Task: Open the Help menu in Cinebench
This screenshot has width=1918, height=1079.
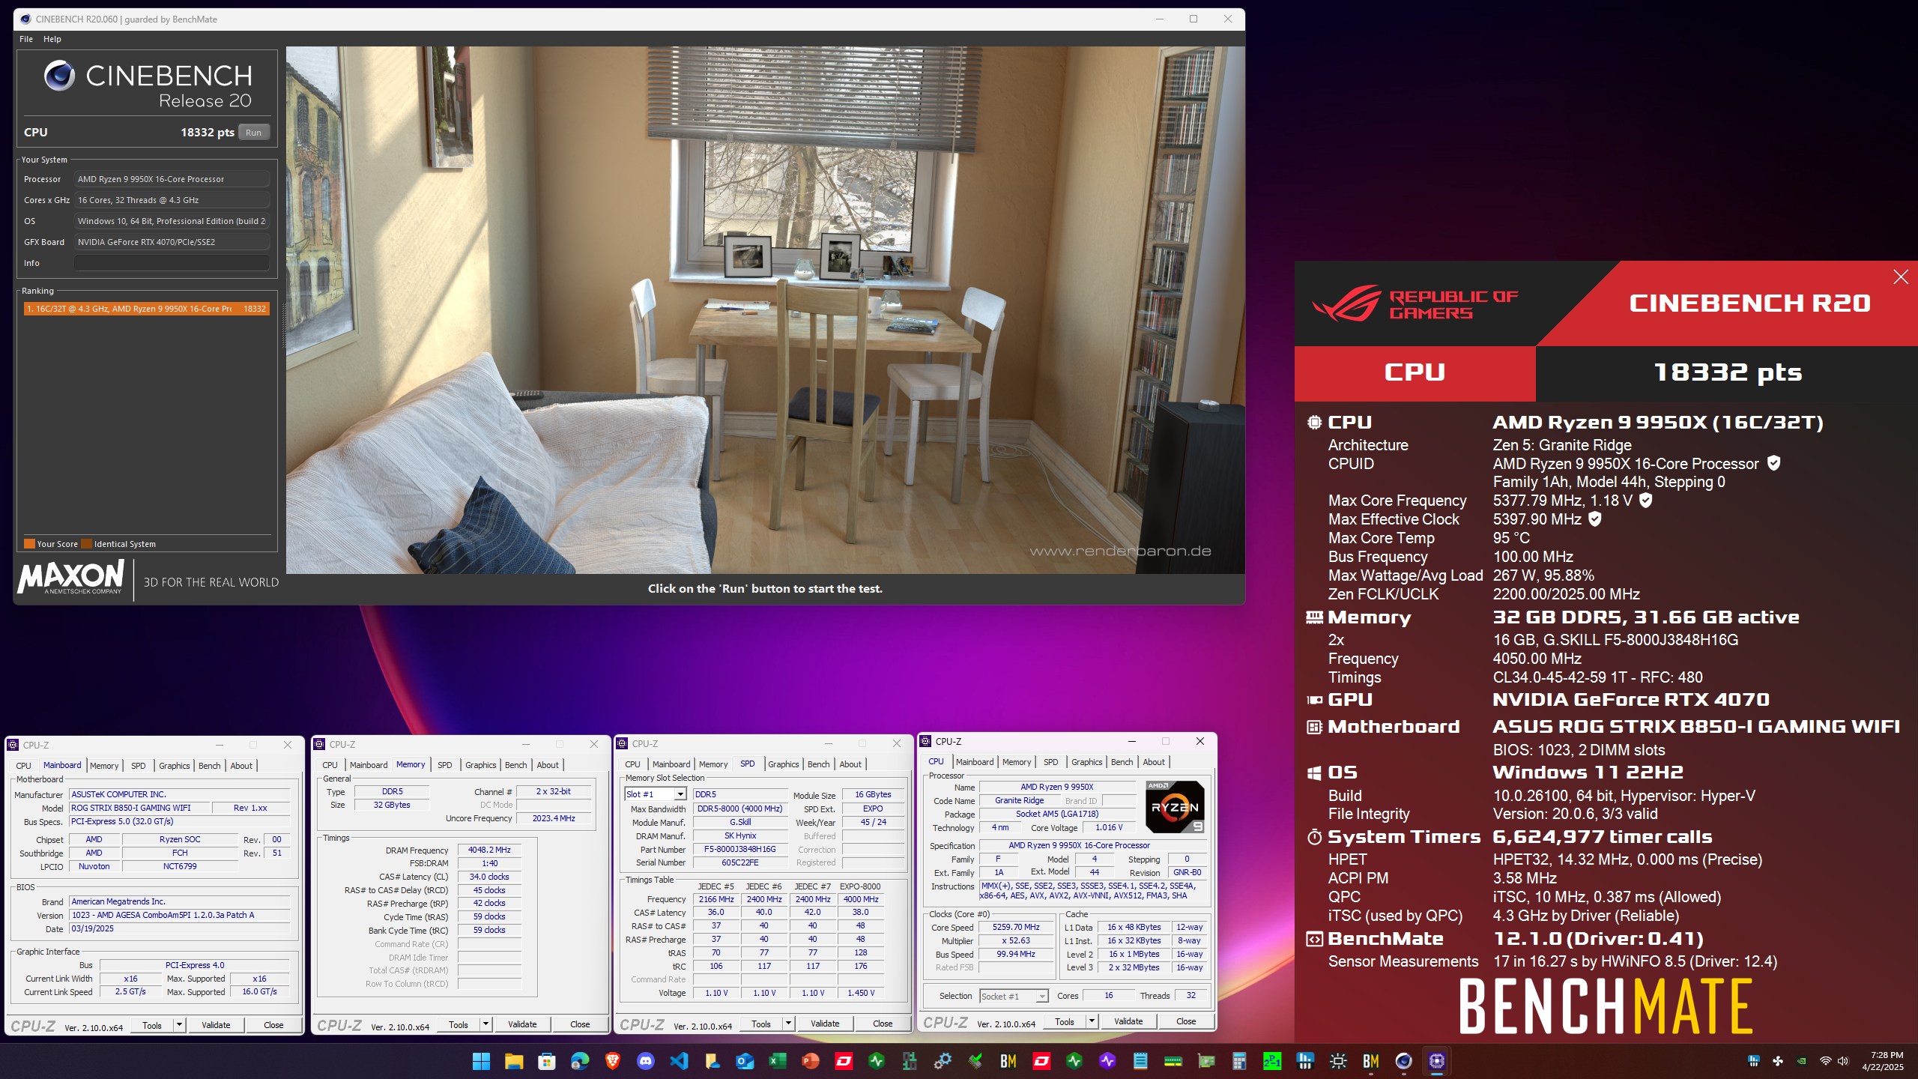Action: 52,39
